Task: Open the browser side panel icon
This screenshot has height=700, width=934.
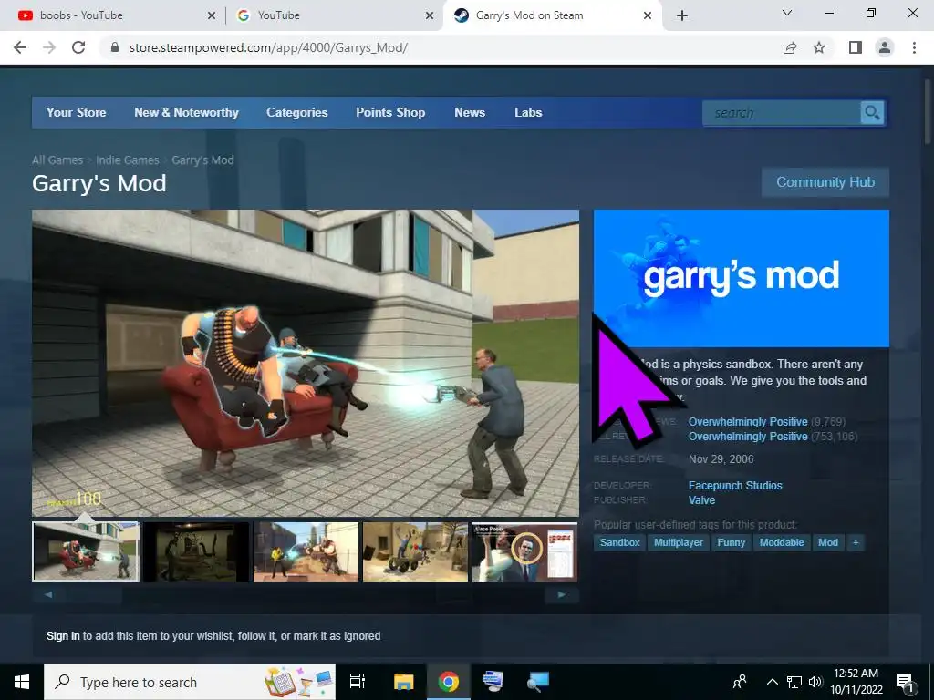Action: pyautogui.click(x=856, y=47)
